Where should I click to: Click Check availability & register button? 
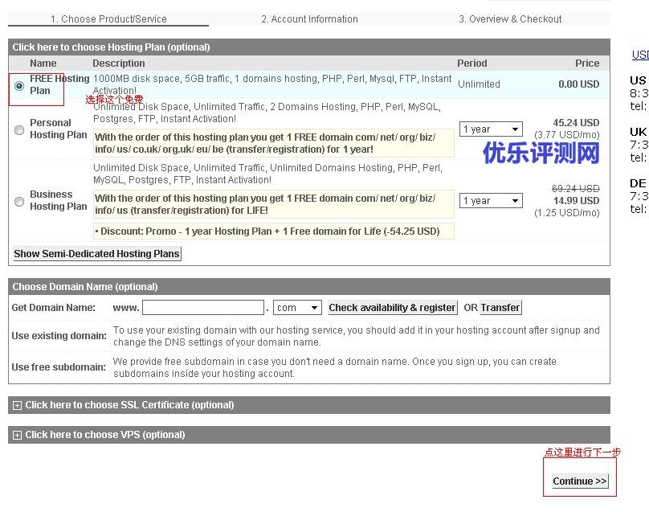[392, 308]
